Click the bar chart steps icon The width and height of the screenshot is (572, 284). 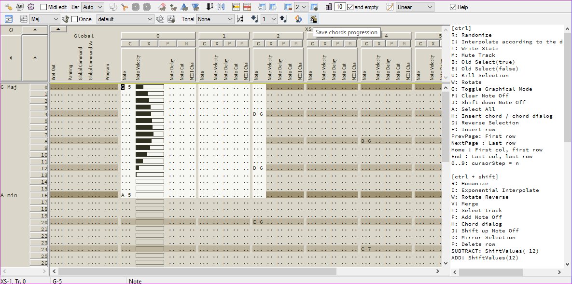pyautogui.click(x=329, y=7)
